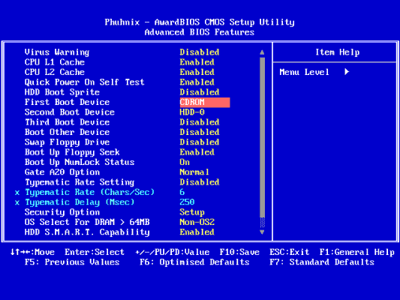Click F10:Save in the footer
This screenshot has width=400, height=300.
pyautogui.click(x=239, y=252)
